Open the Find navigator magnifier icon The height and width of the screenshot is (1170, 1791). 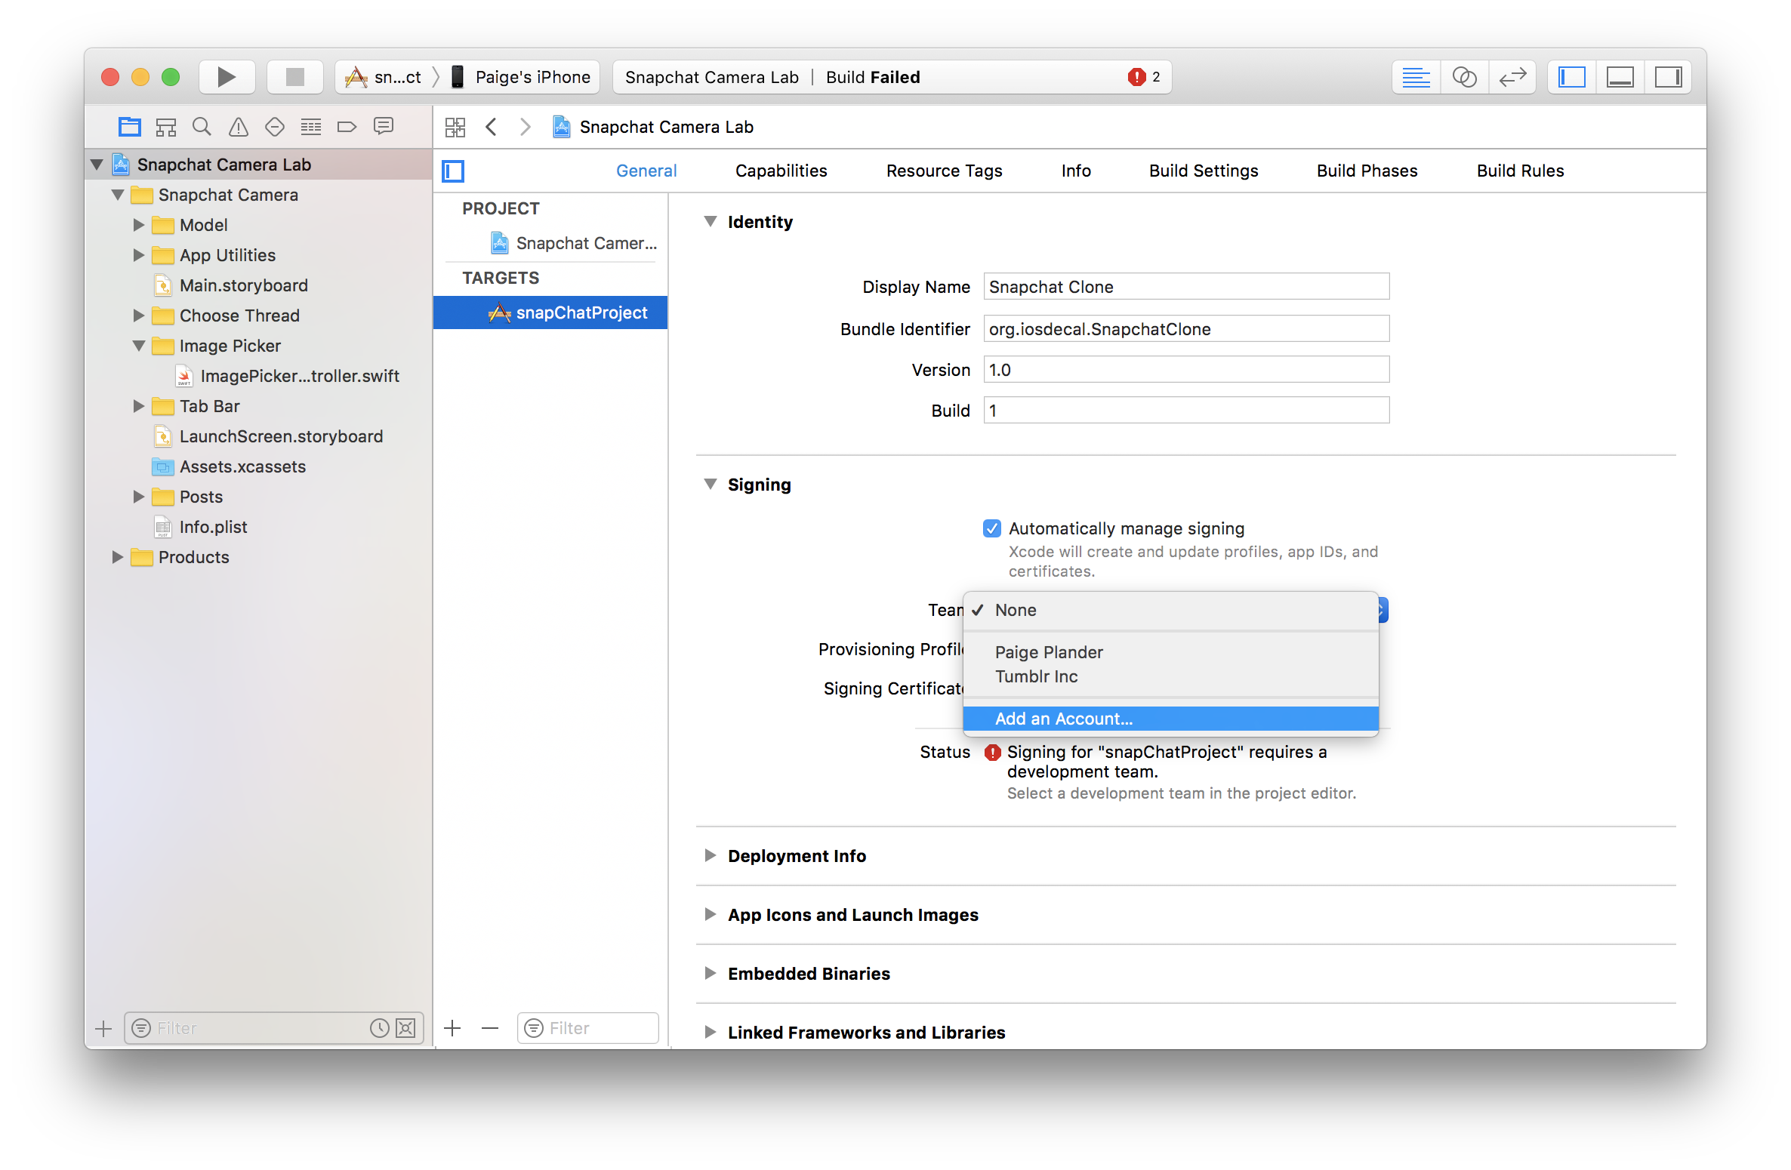click(202, 127)
